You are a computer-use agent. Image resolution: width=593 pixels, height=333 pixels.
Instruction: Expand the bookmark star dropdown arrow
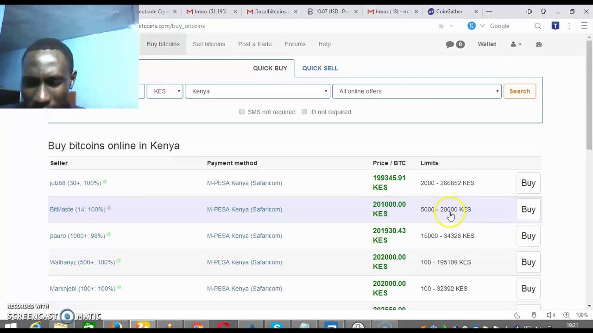[451, 26]
